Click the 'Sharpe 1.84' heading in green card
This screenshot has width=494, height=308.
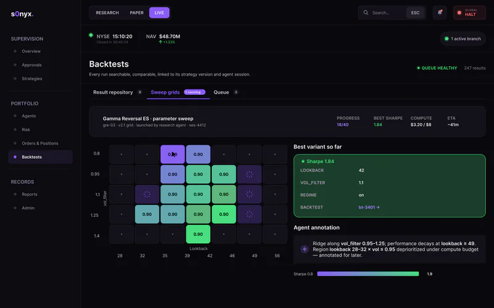click(320, 161)
